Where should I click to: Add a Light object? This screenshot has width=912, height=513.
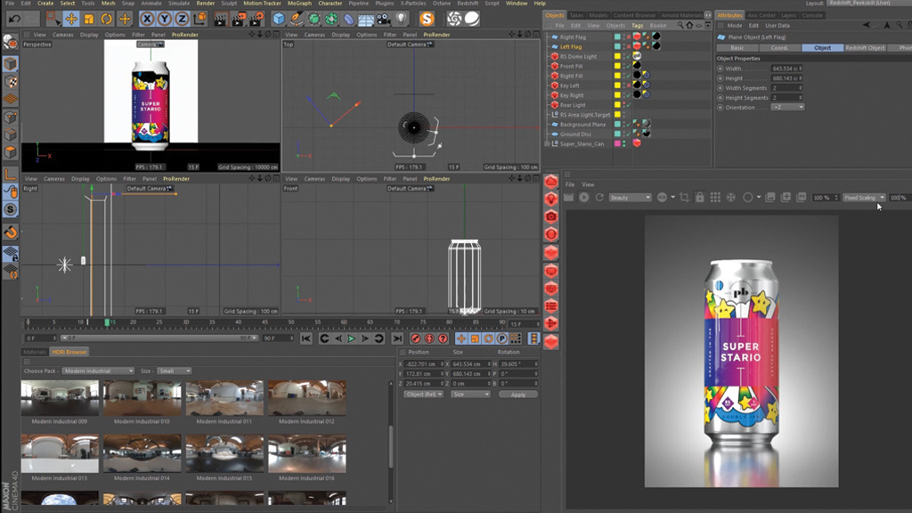(x=401, y=19)
